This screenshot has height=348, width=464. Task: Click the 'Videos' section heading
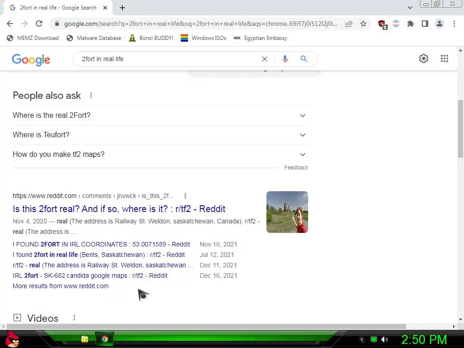tap(43, 318)
